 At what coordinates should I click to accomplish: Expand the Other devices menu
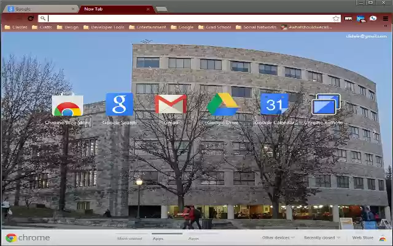(x=278, y=237)
